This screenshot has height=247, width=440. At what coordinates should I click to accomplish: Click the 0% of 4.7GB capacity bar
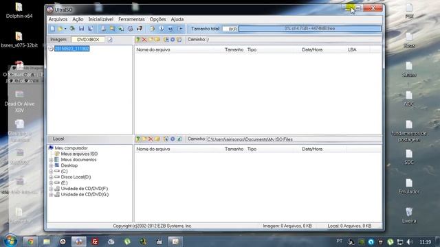click(310, 29)
